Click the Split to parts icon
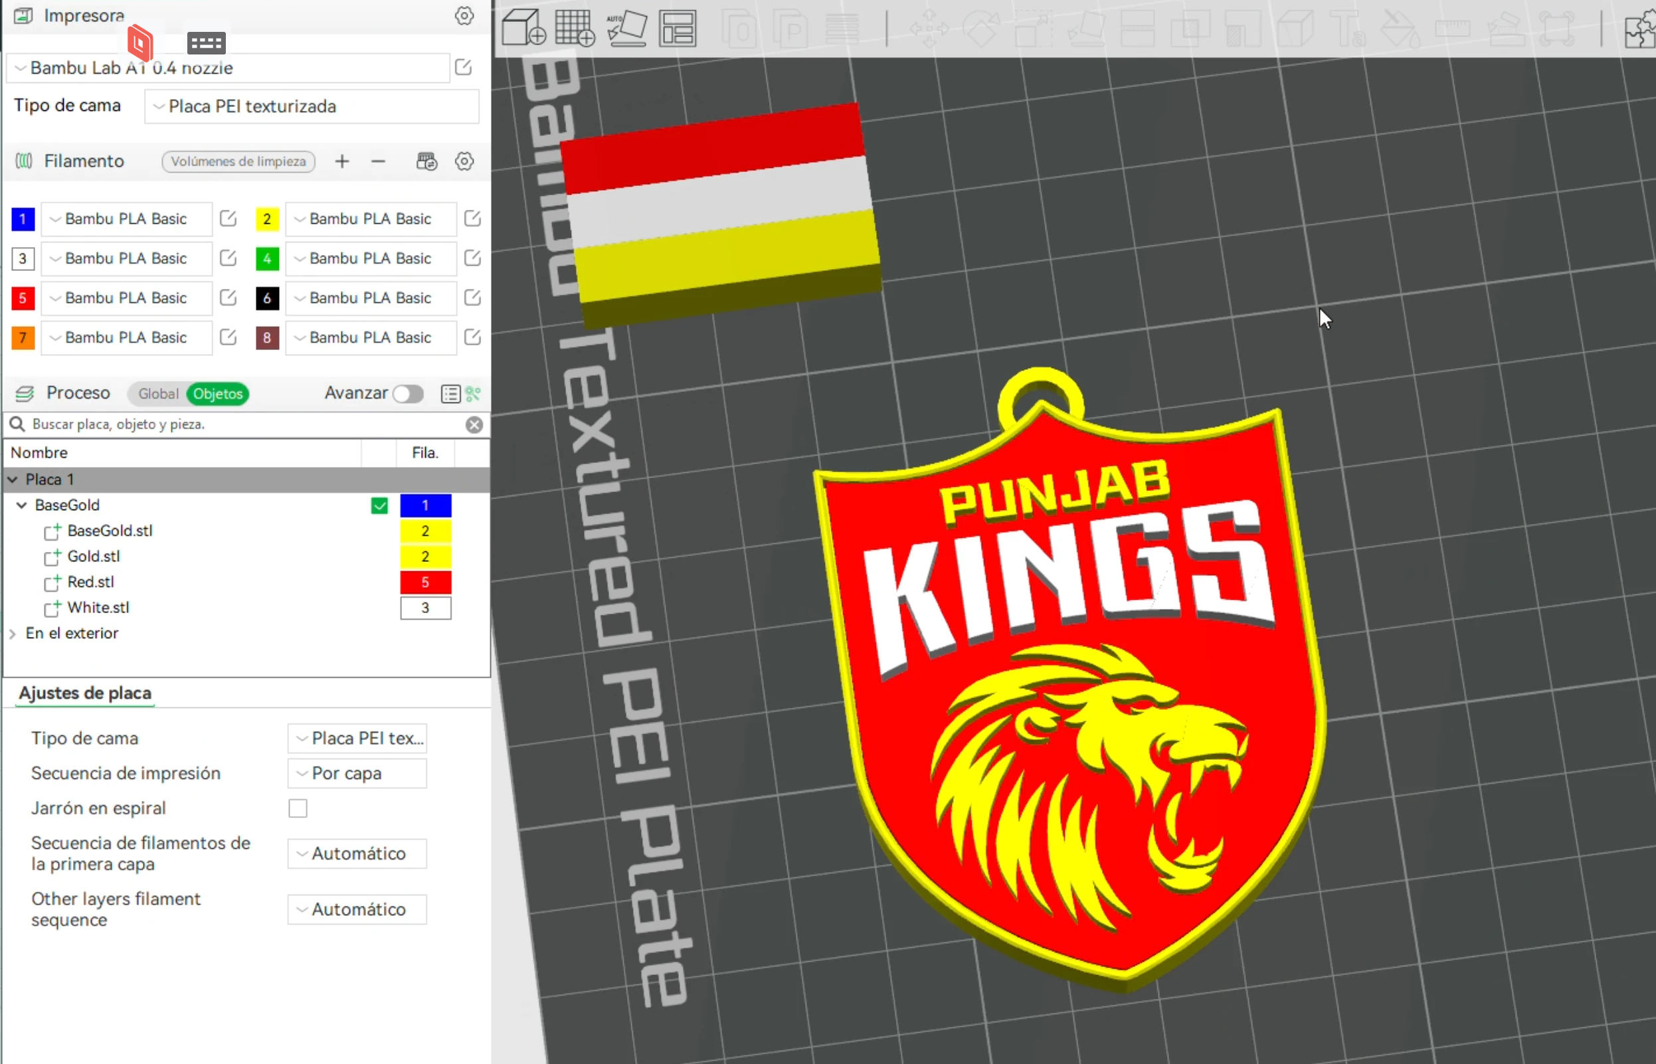 point(790,29)
